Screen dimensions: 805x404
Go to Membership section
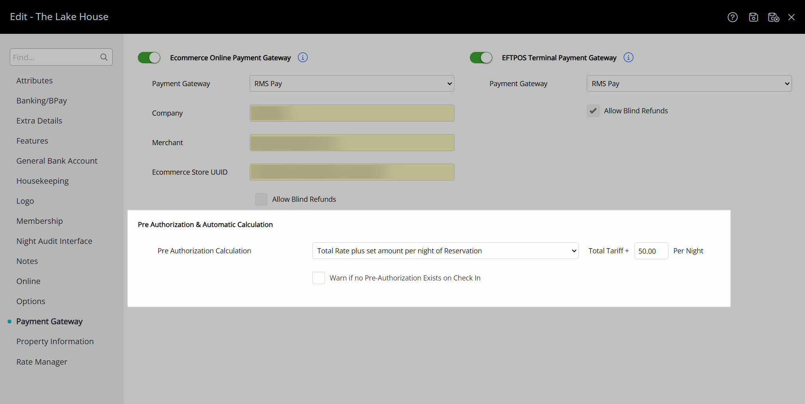(x=39, y=221)
